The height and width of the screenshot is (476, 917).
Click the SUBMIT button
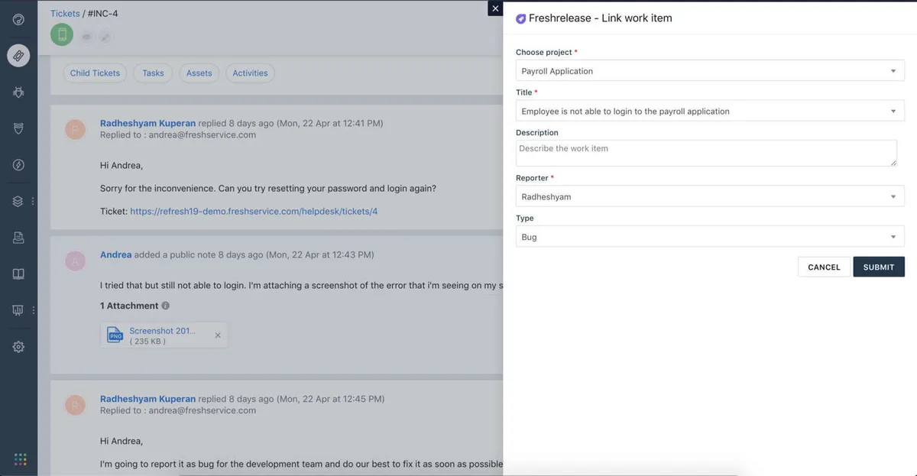click(x=879, y=267)
